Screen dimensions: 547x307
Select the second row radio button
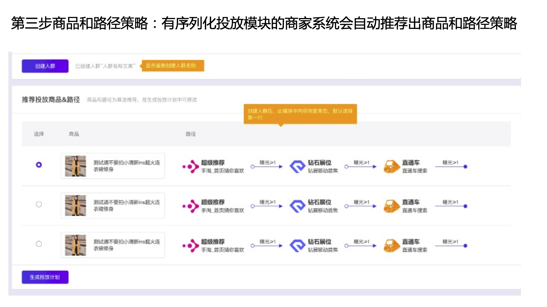point(39,204)
